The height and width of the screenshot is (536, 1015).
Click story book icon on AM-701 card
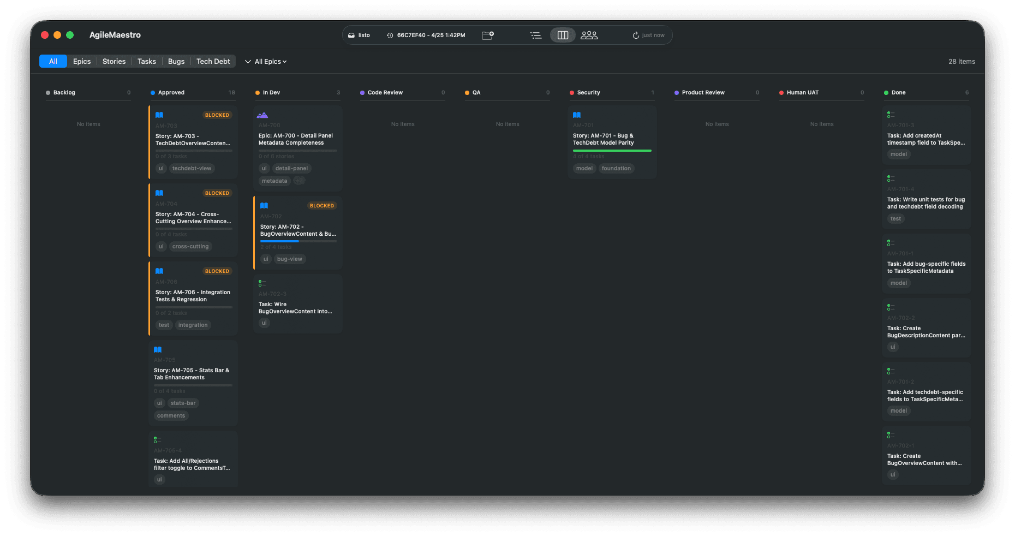[577, 115]
